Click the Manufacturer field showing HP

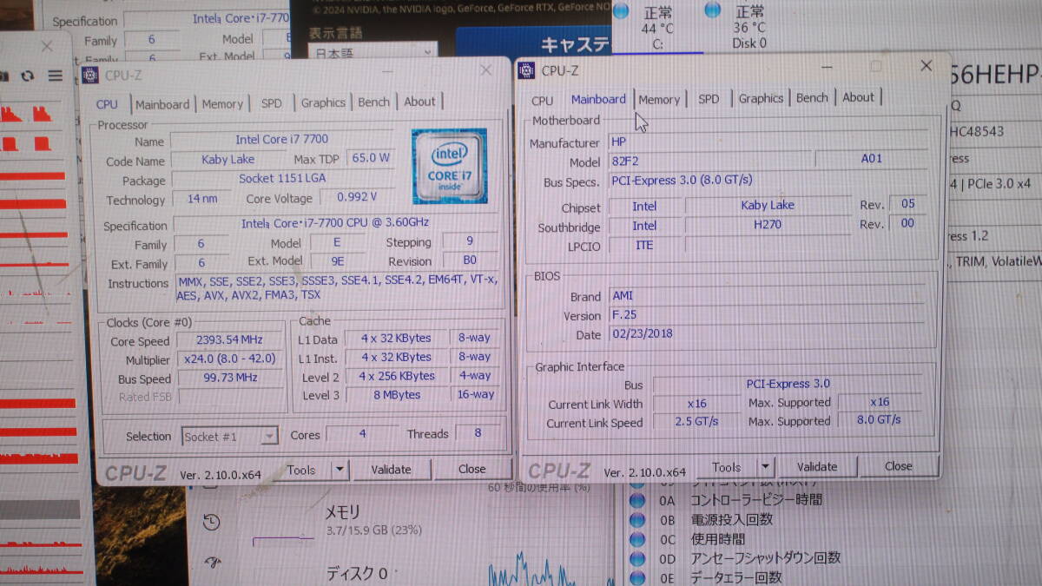point(768,142)
